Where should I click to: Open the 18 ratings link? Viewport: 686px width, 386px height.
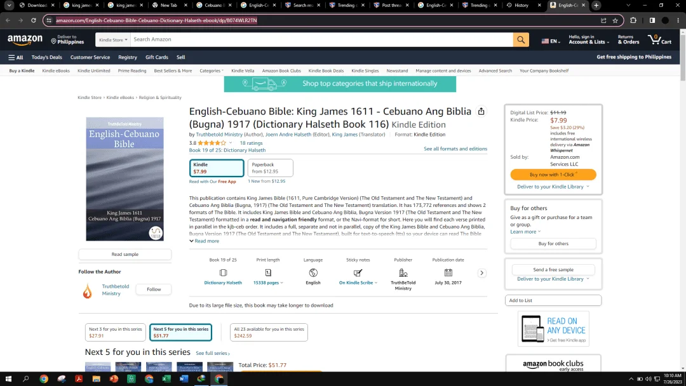[x=251, y=143]
